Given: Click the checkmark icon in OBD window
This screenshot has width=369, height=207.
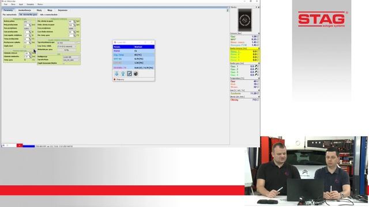Looking at the screenshot, I should pos(129,74).
